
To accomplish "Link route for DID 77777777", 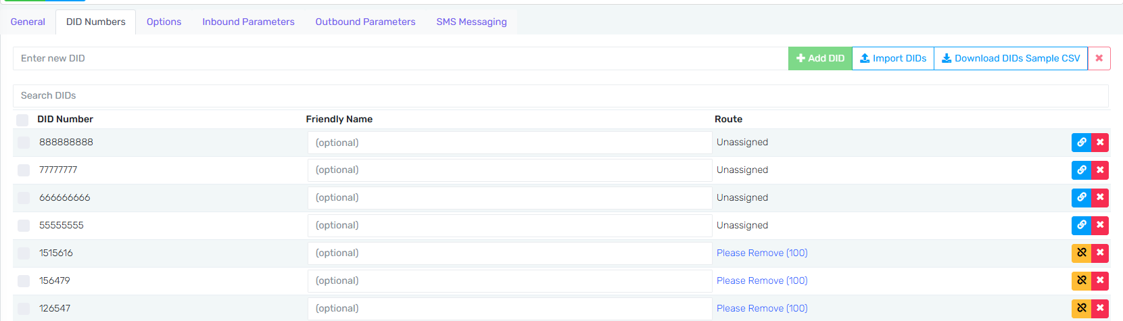I will pos(1081,170).
